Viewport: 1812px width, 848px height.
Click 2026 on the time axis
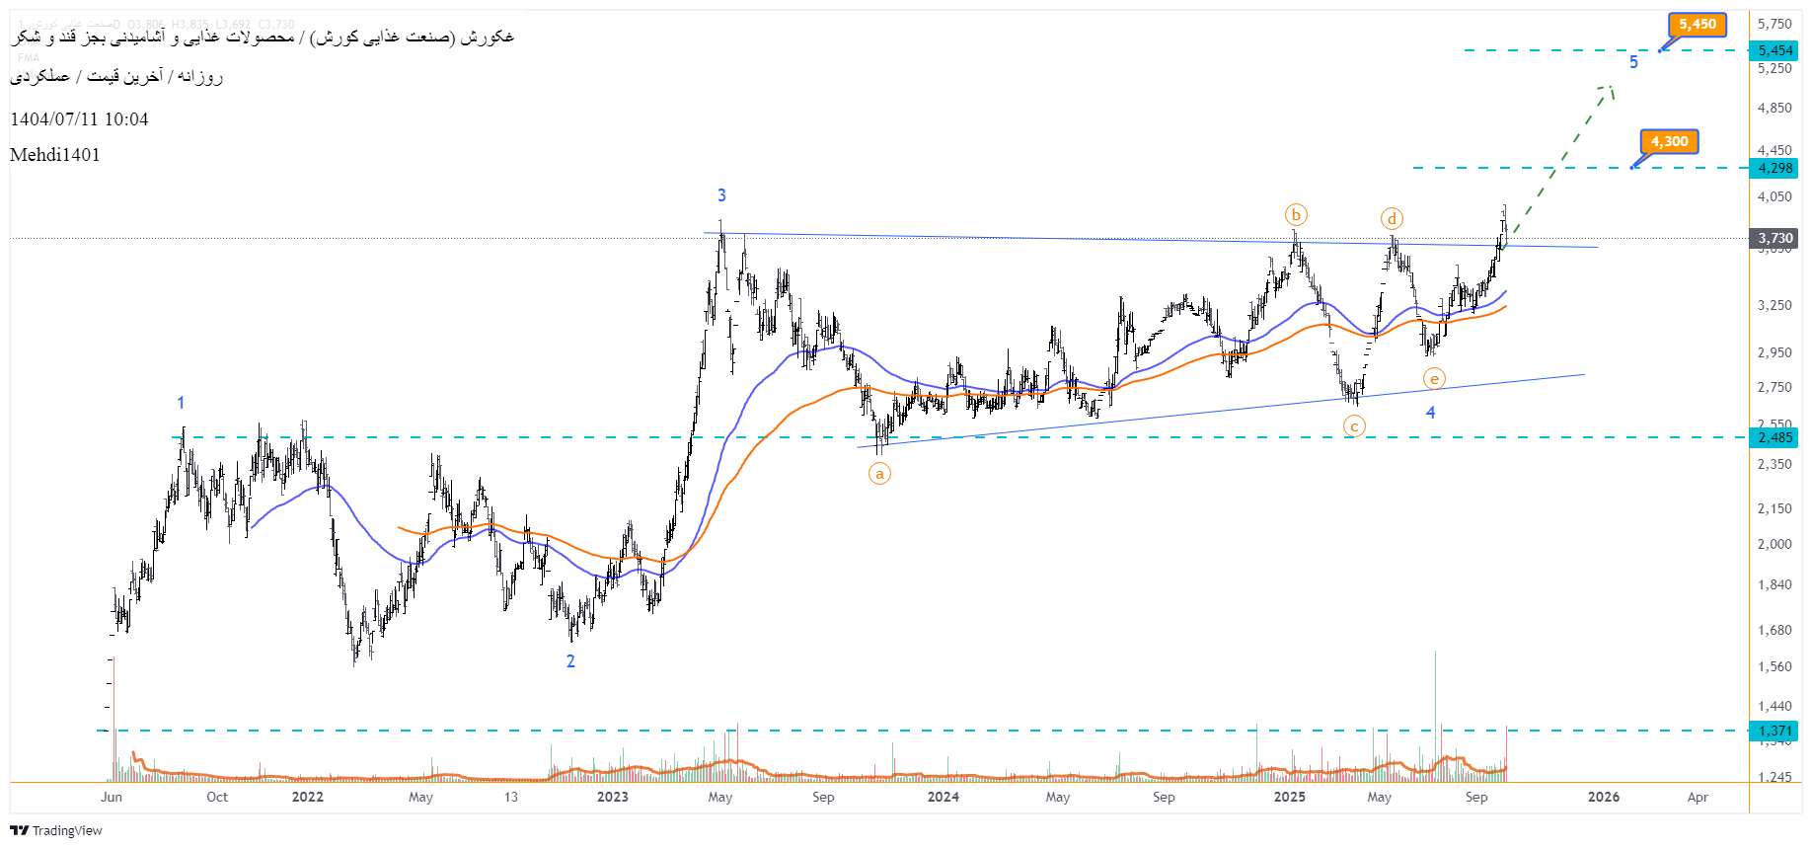click(1603, 797)
